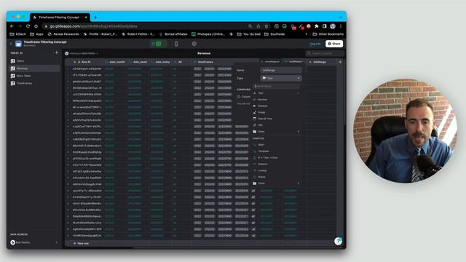Click the Upgrade link

[x=315, y=44]
